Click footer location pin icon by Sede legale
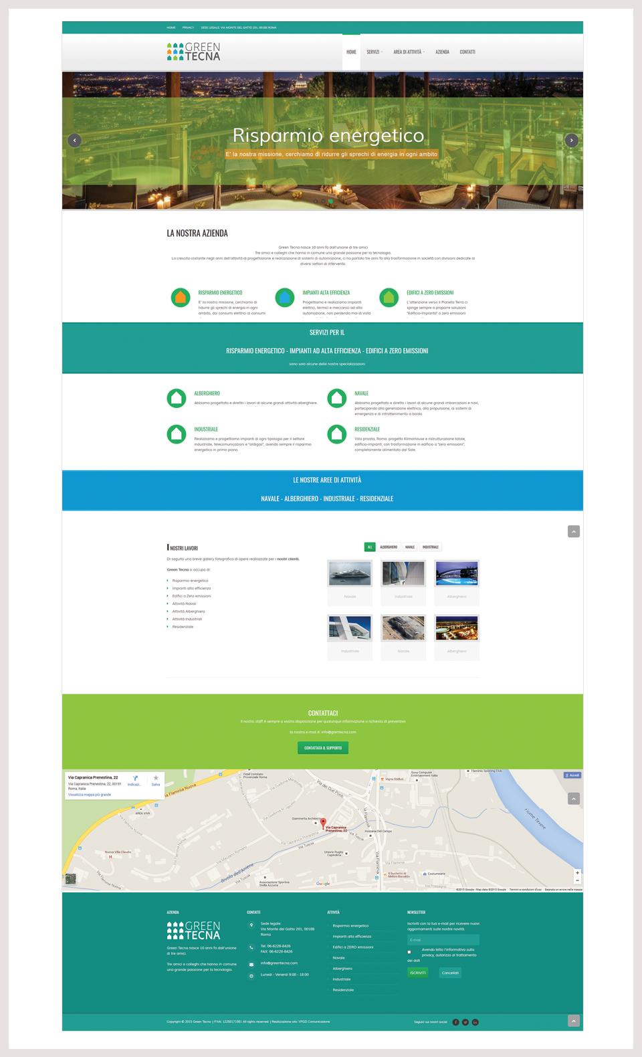Screen dimensions: 642x1057 point(251,926)
